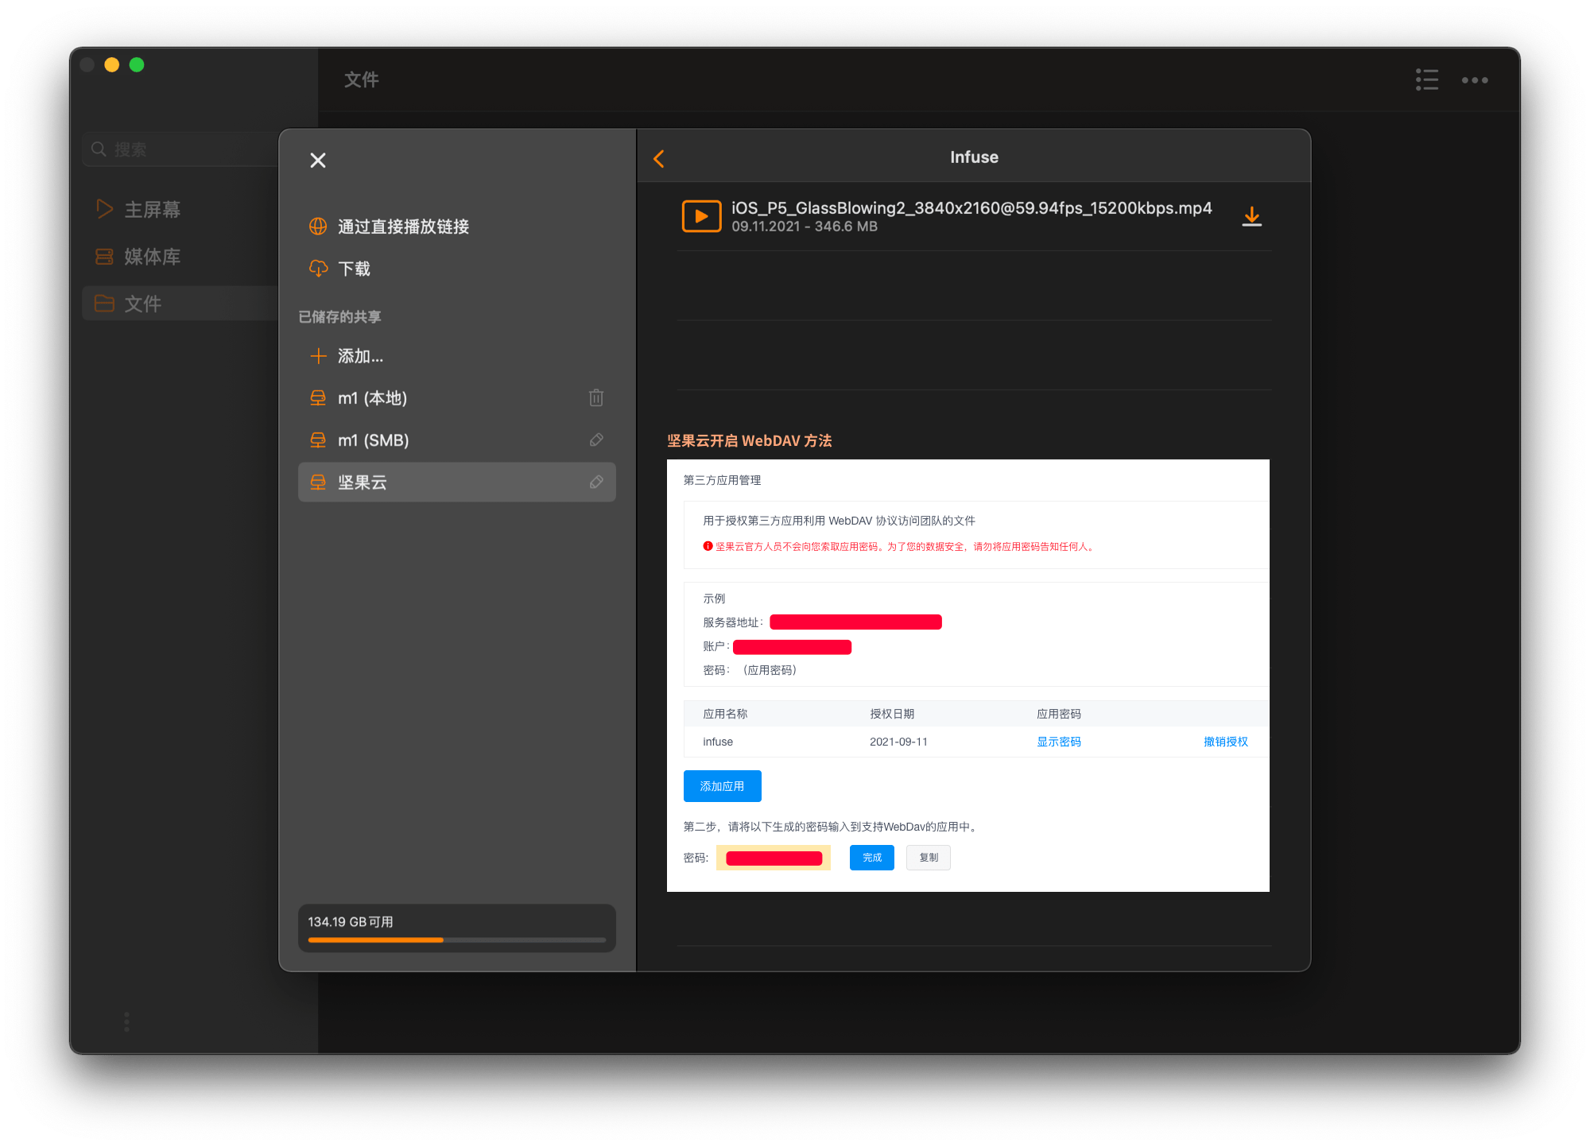Click the sidebar vertical dots handle
Viewport: 1590px width, 1147px height.
click(126, 1022)
